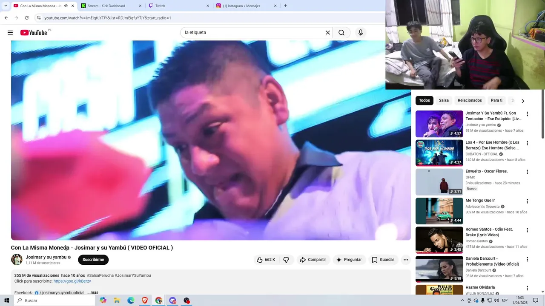Image resolution: width=545 pixels, height=306 pixels.
Task: Click the video player to pause
Action: pos(211,140)
